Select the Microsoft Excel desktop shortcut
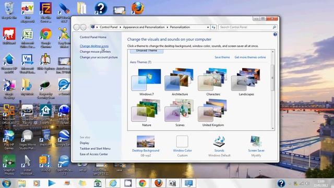 pos(28,38)
